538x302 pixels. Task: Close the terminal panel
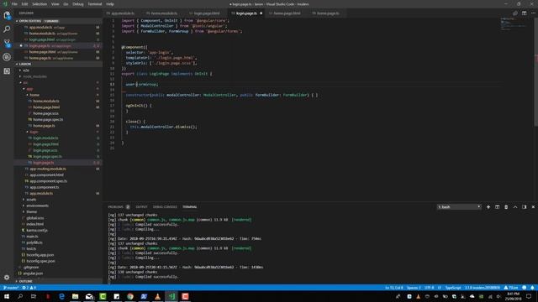coord(533,207)
